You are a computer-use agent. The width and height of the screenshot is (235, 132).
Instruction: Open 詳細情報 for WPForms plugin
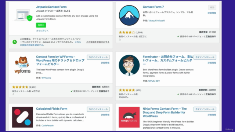(105, 63)
